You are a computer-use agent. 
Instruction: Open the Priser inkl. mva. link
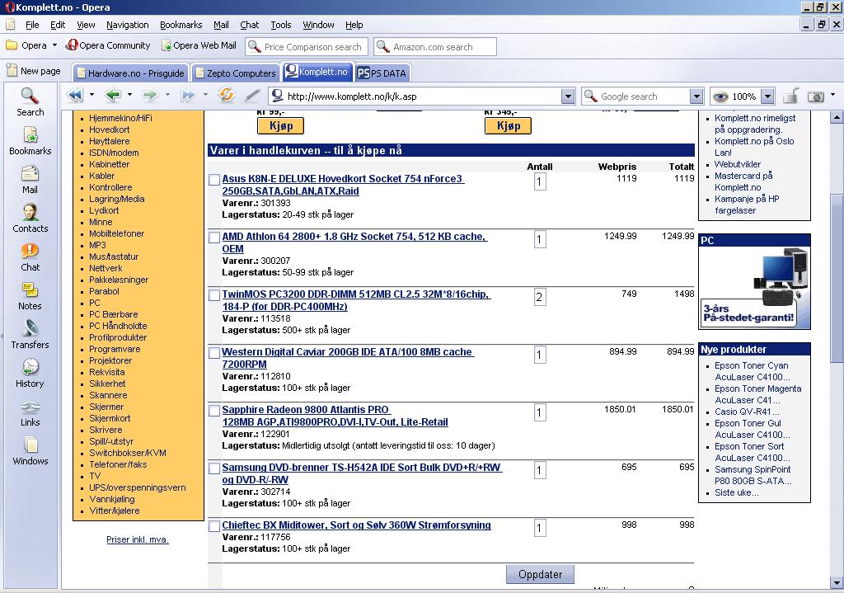tap(138, 539)
